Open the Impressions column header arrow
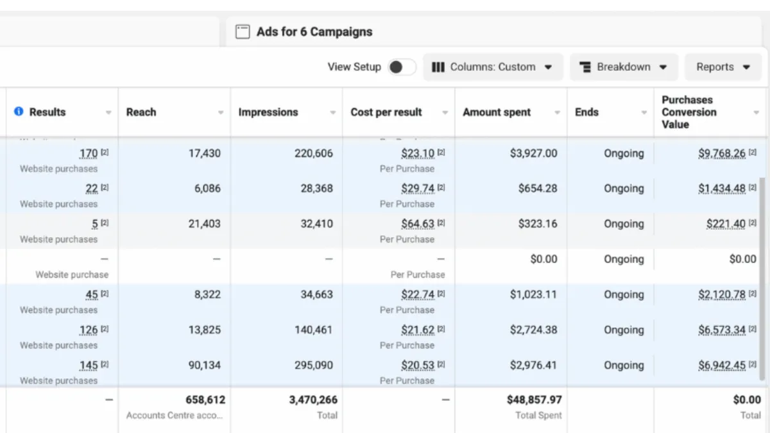This screenshot has width=770, height=433. coord(333,113)
